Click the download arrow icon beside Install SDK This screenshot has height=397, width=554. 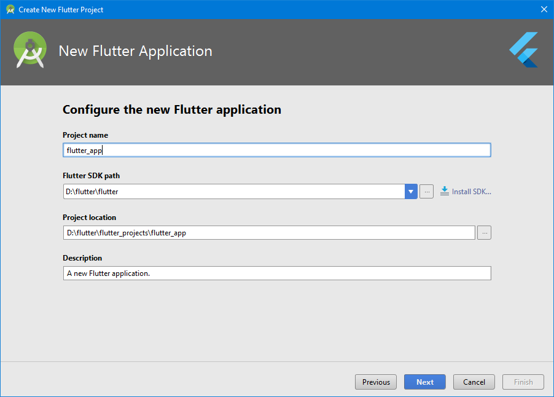(445, 191)
